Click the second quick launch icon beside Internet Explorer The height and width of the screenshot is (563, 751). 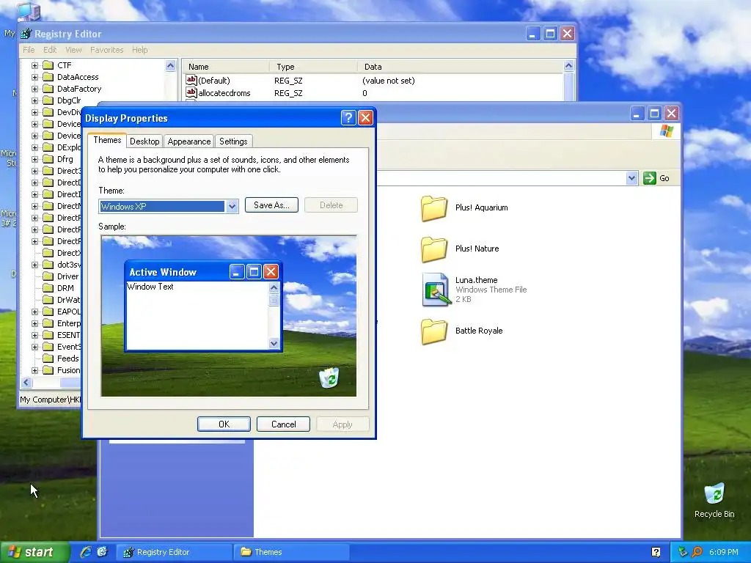tap(103, 552)
